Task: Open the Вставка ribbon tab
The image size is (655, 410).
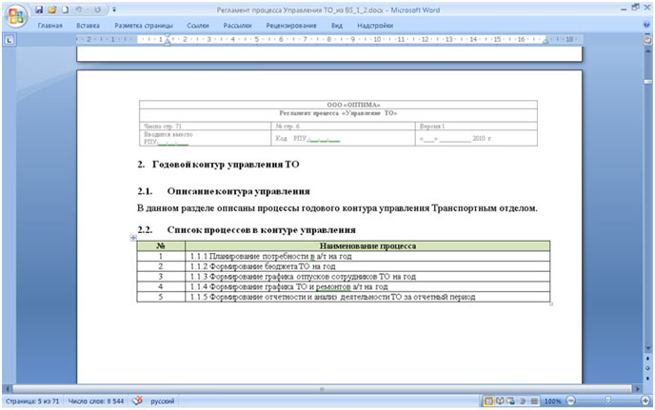Action: [88, 25]
